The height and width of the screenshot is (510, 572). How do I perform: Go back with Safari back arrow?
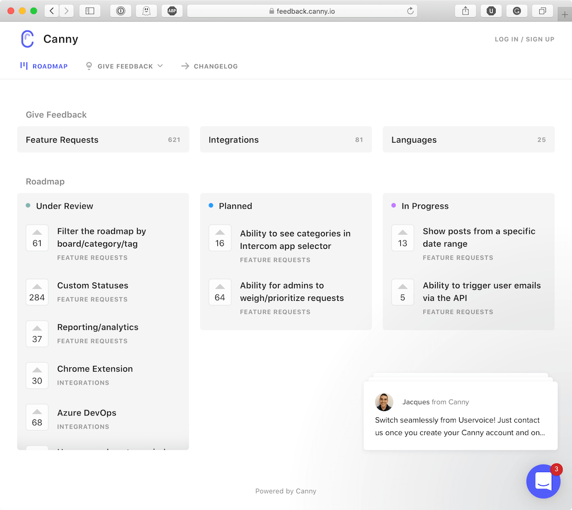tap(52, 11)
